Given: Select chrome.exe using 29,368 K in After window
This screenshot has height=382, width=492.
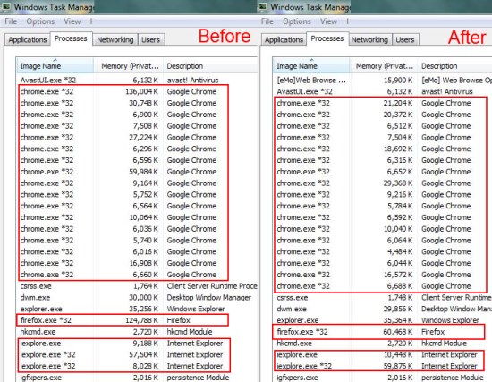Looking at the screenshot, I should coord(382,183).
